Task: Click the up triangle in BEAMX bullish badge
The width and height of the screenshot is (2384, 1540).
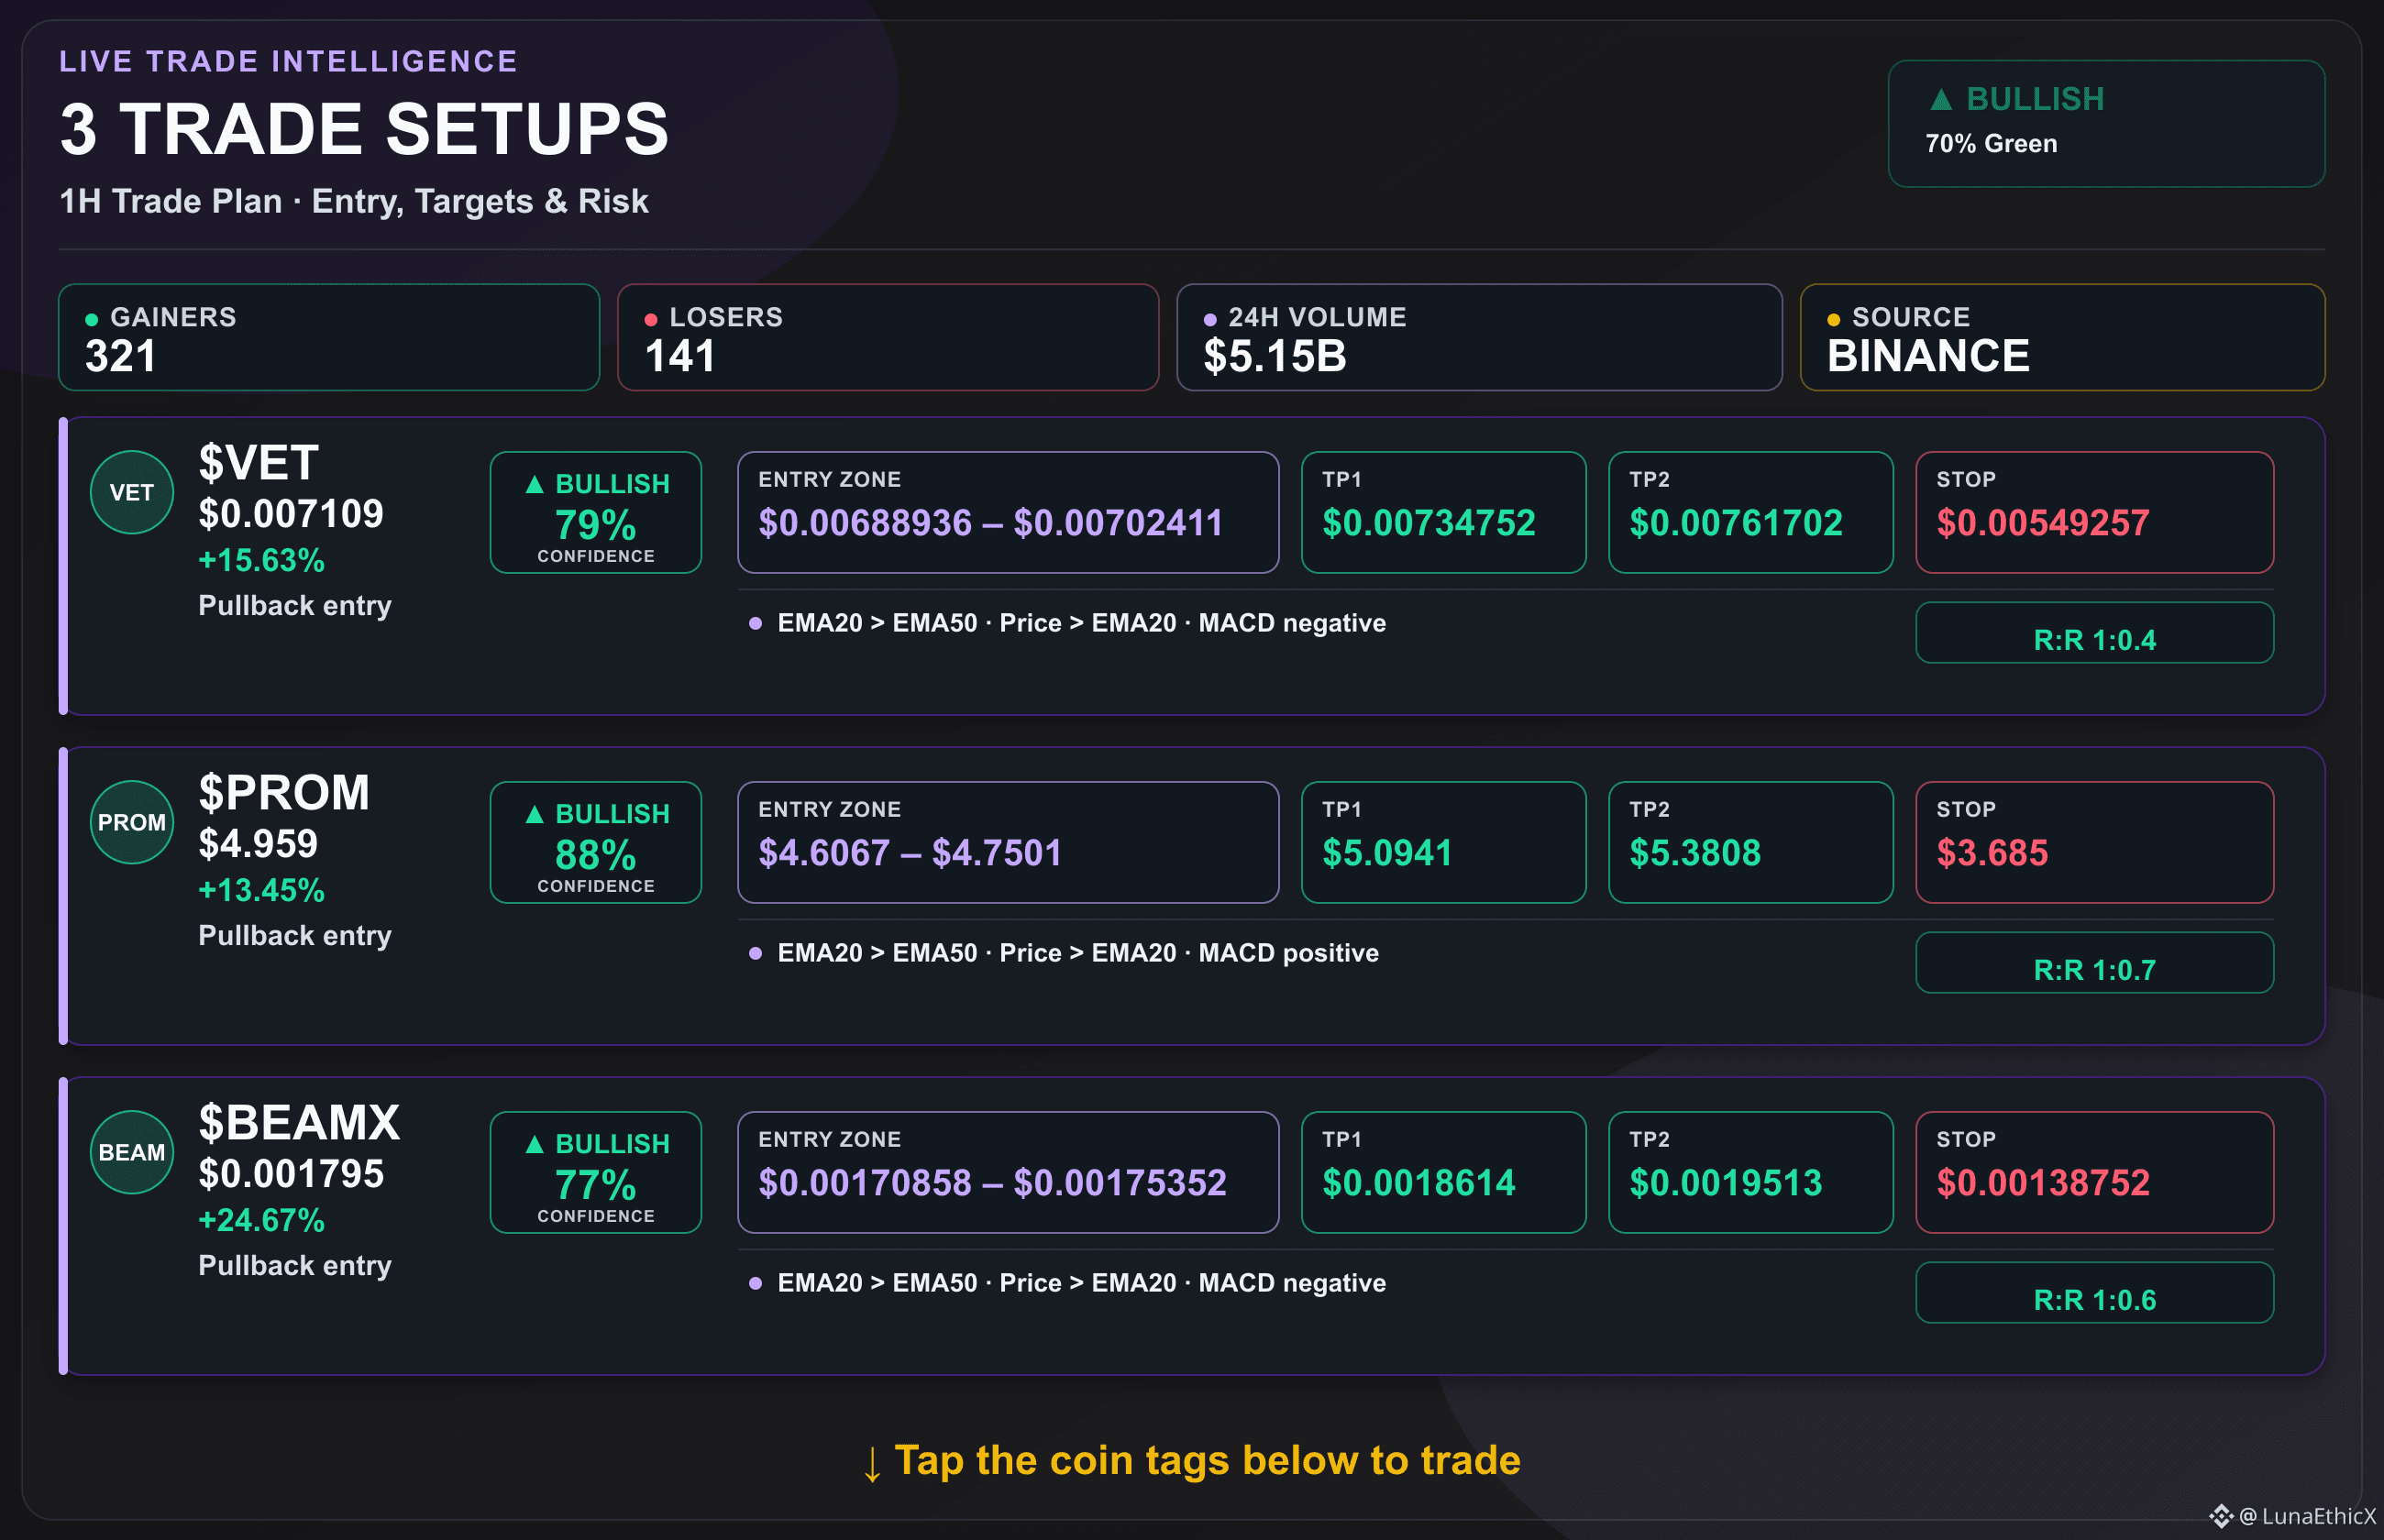Action: pos(535,1144)
